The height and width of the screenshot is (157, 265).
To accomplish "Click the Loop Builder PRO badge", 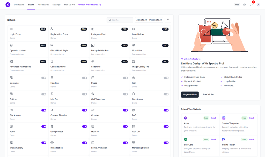I will 165,29.
